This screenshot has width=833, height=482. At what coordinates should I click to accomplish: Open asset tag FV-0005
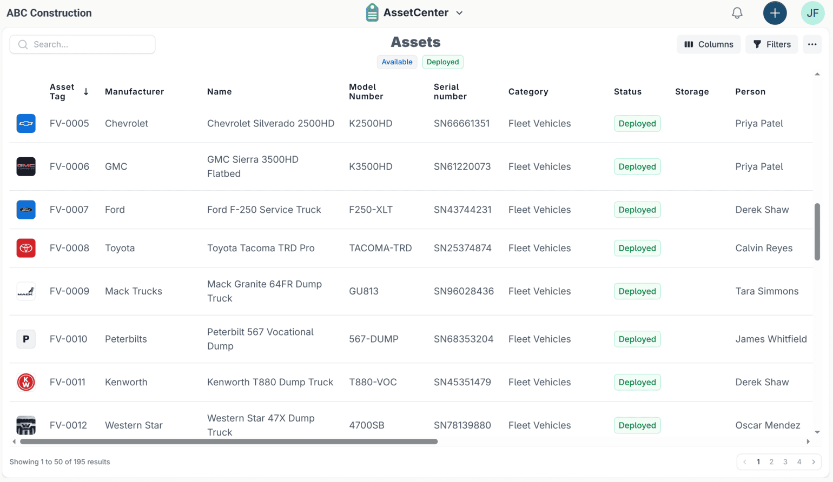69,124
